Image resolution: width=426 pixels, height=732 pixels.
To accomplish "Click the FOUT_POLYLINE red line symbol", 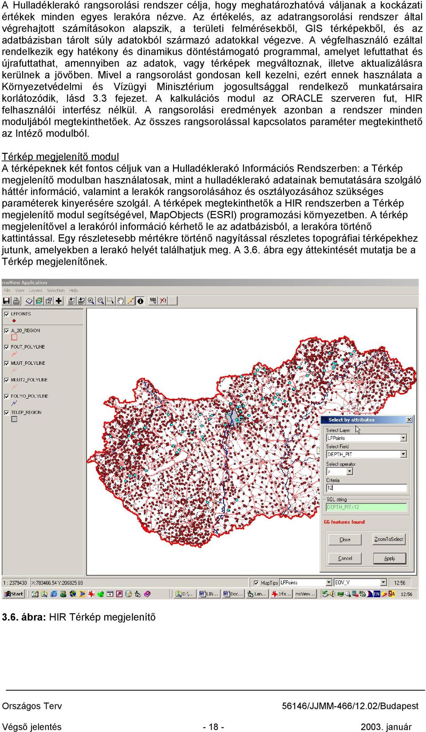I will (14, 354).
